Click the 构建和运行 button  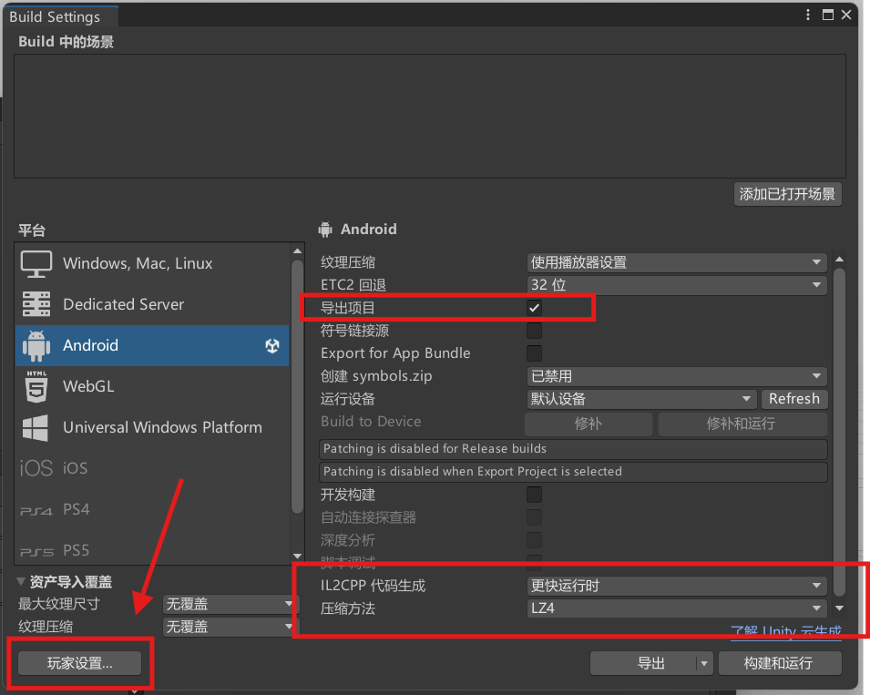(779, 663)
